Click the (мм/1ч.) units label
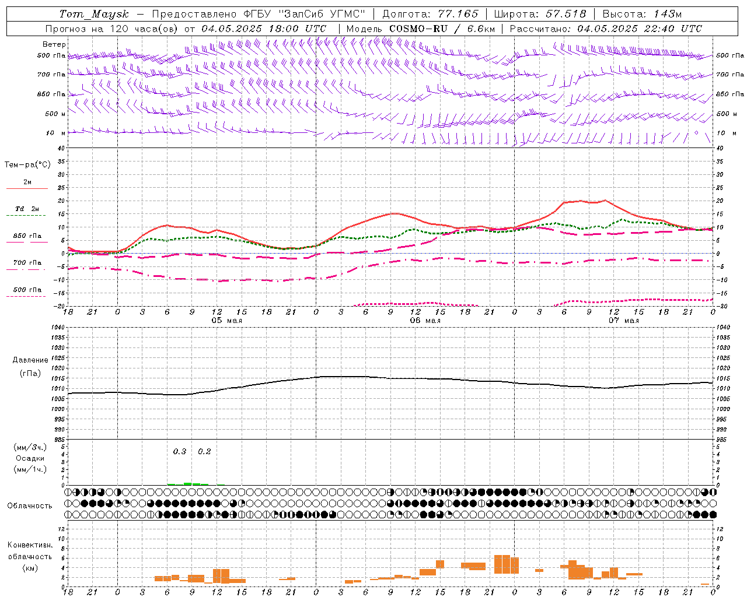The image size is (747, 597). [x=30, y=469]
